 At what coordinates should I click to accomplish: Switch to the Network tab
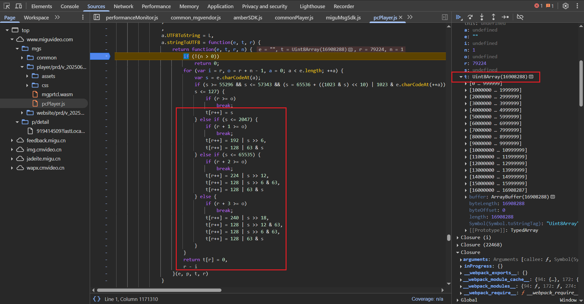(x=123, y=6)
